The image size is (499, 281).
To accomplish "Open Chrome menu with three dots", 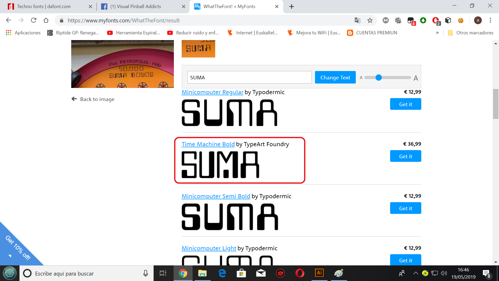I will [490, 20].
